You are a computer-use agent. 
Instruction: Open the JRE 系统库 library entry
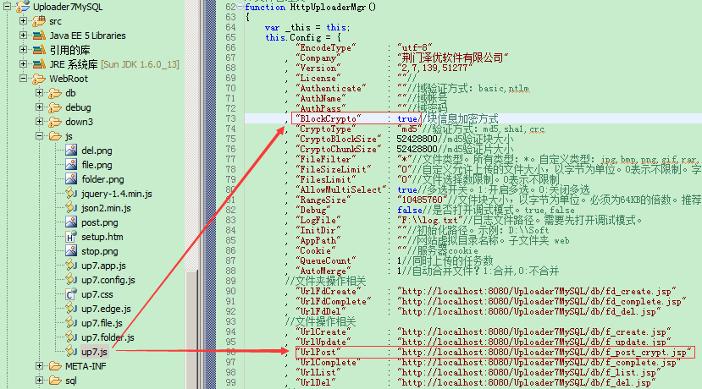(x=74, y=64)
